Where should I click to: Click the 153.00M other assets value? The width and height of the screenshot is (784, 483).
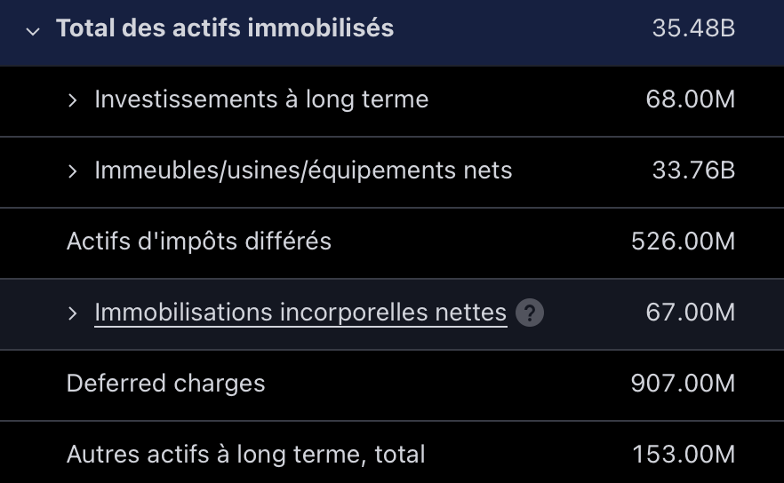point(684,455)
